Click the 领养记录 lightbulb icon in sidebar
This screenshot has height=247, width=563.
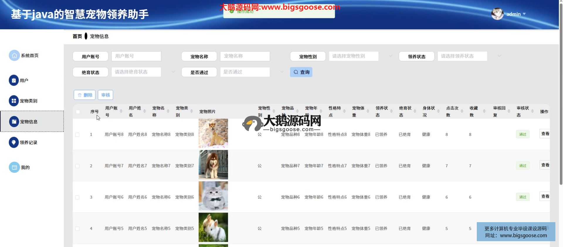pos(14,142)
